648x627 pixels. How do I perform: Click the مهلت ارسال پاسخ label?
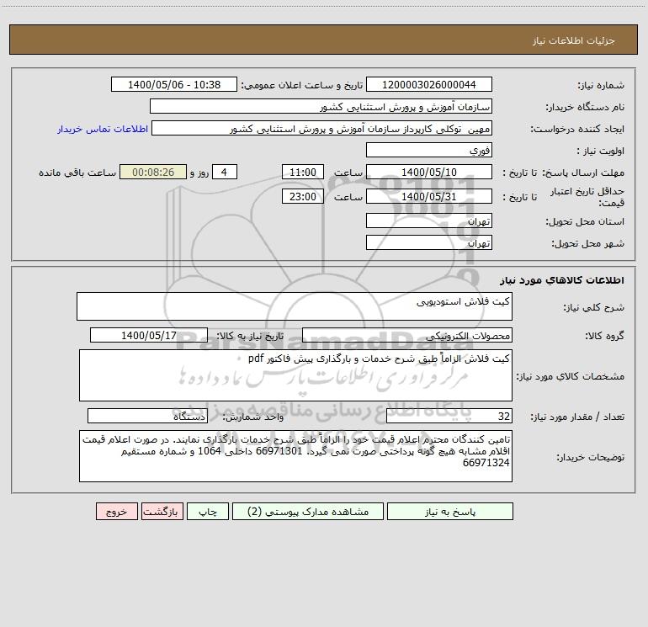pos(583,173)
